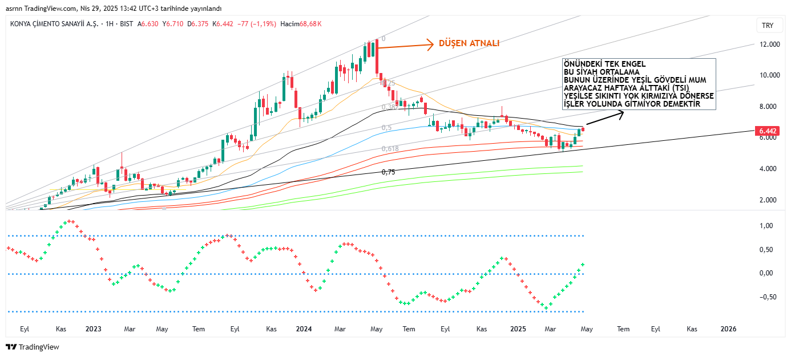Click the 0,618 Fibonacci level label

click(390, 149)
